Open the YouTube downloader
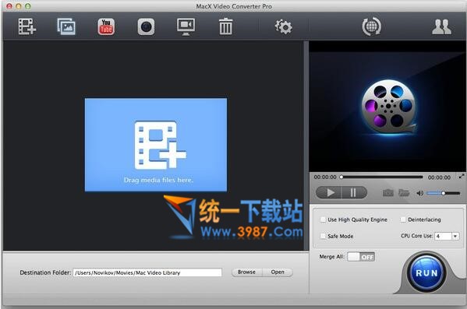Viewport: 467px width, 309px height. [x=106, y=26]
